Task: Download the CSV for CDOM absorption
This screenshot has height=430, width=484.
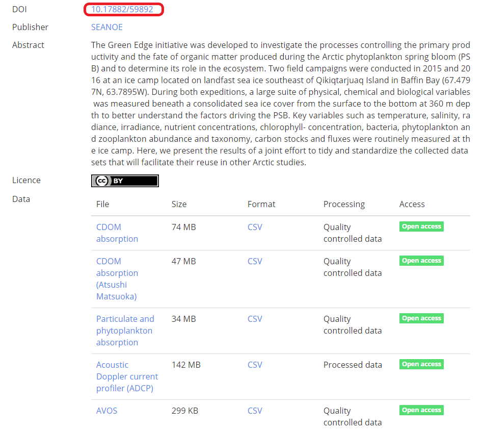Action: coord(255,227)
